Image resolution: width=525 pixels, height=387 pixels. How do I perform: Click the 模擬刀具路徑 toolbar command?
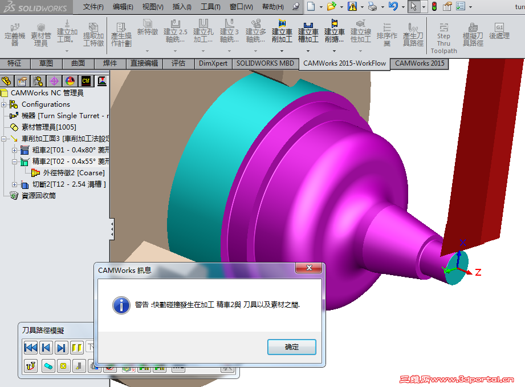tap(473, 35)
